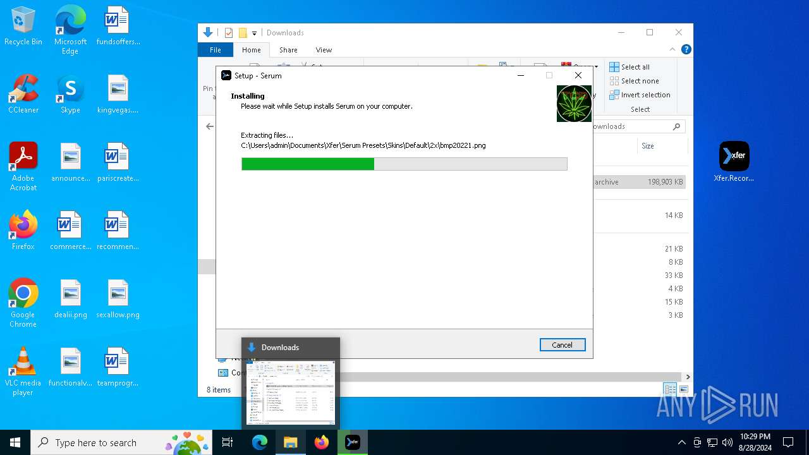Viewport: 809px width, 455px height.
Task: Show hidden system tray icons
Action: click(x=681, y=442)
